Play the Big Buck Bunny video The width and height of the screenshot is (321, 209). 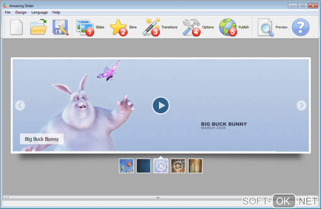click(x=161, y=105)
